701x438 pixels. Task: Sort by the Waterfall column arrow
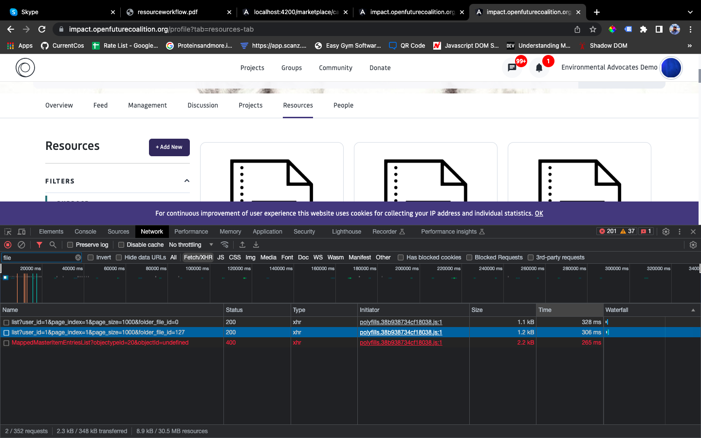(x=693, y=310)
